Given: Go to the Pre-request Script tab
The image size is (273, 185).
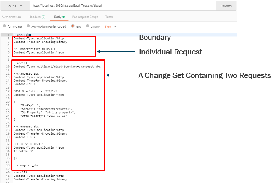Looking at the screenshot, I should pos(85,17).
